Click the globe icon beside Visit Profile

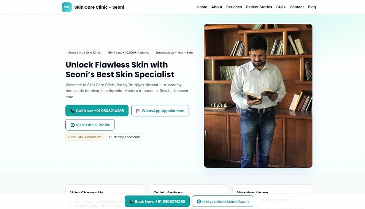(72, 125)
